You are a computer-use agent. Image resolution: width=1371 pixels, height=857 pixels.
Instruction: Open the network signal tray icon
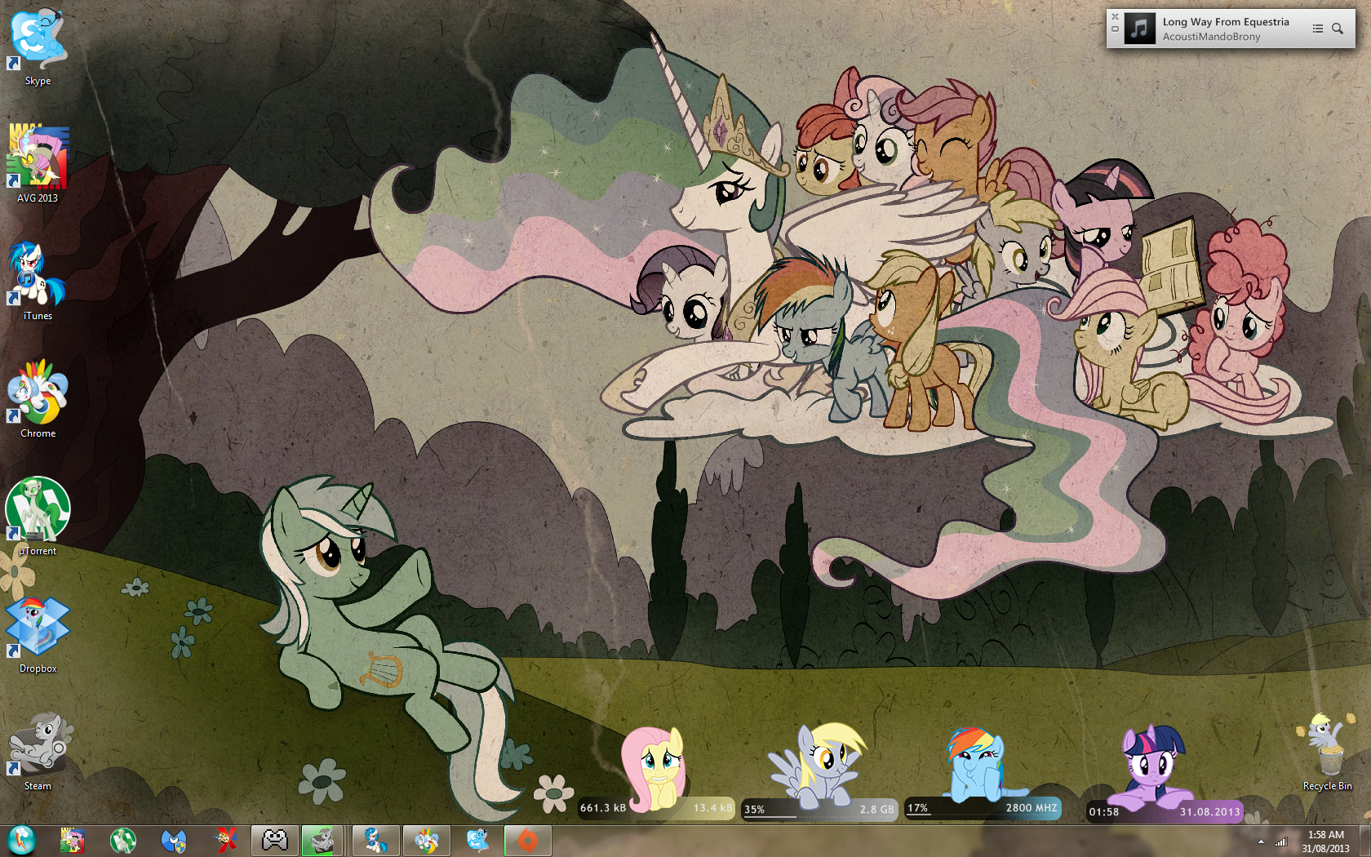pos(1281,841)
